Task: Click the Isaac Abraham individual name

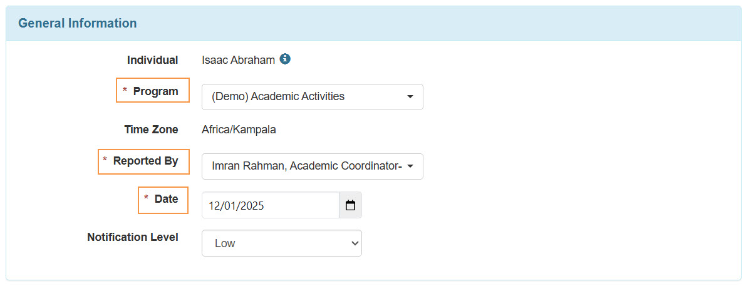Action: tap(238, 60)
